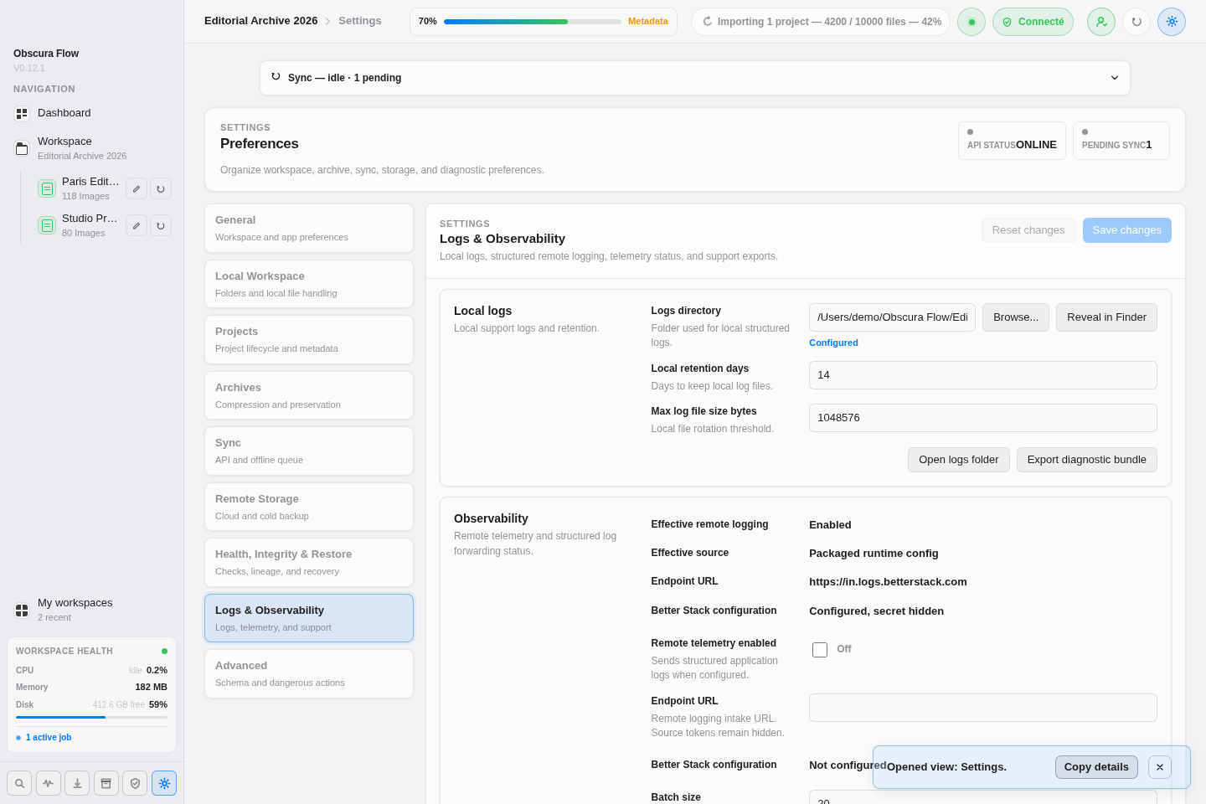1206x804 pixels.
Task: Click Browse... for logs directory
Action: tap(1016, 317)
